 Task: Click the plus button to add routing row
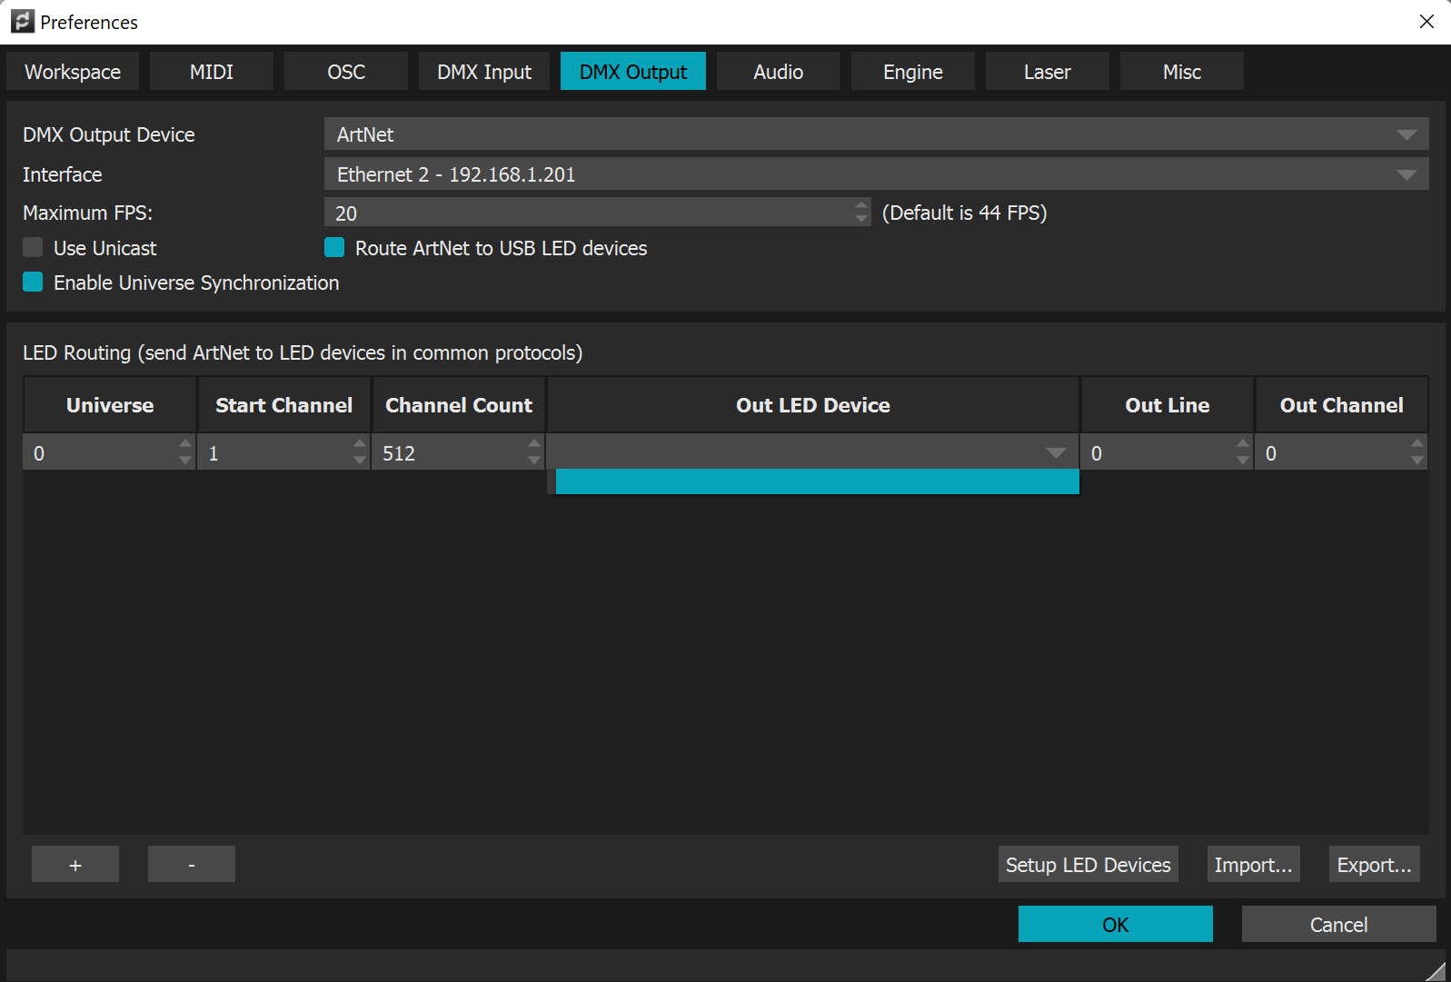pyautogui.click(x=75, y=864)
